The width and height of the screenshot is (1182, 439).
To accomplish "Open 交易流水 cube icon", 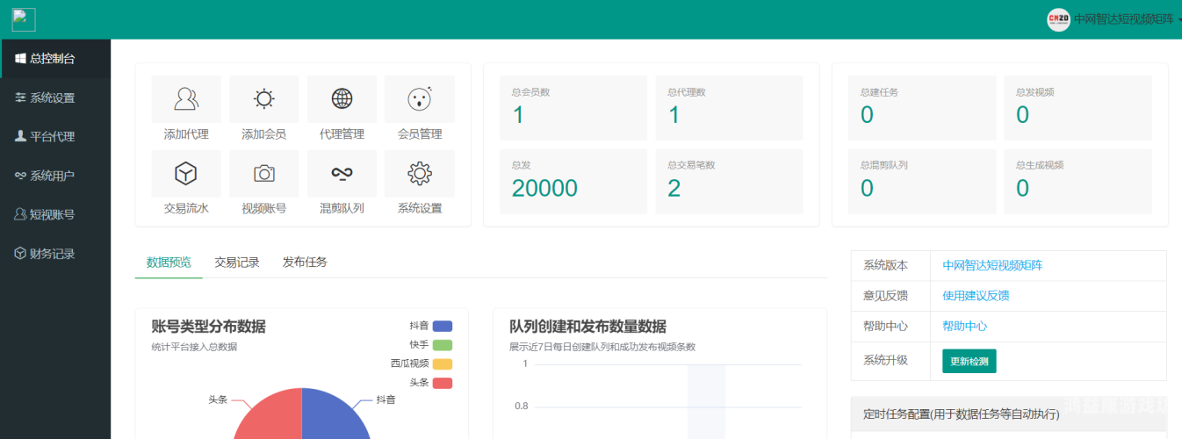I will click(186, 173).
